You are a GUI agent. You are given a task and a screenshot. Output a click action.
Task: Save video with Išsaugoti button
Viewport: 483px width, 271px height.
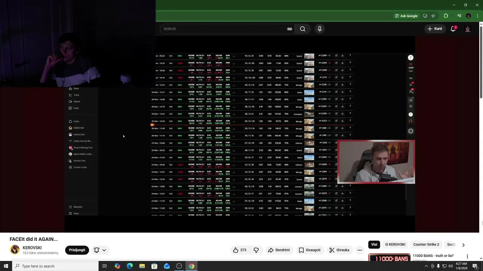pos(309,250)
